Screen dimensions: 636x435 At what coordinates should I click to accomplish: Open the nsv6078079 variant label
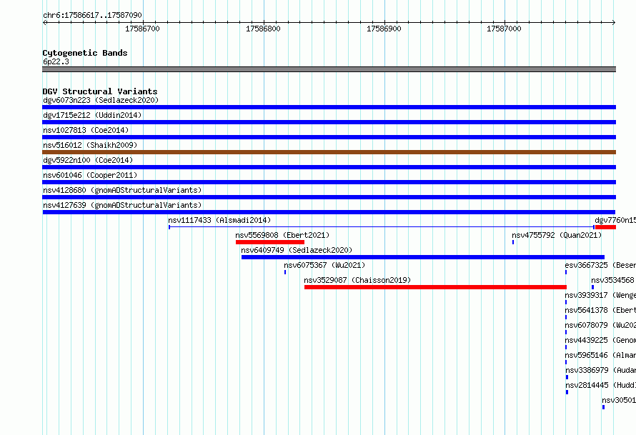point(600,325)
